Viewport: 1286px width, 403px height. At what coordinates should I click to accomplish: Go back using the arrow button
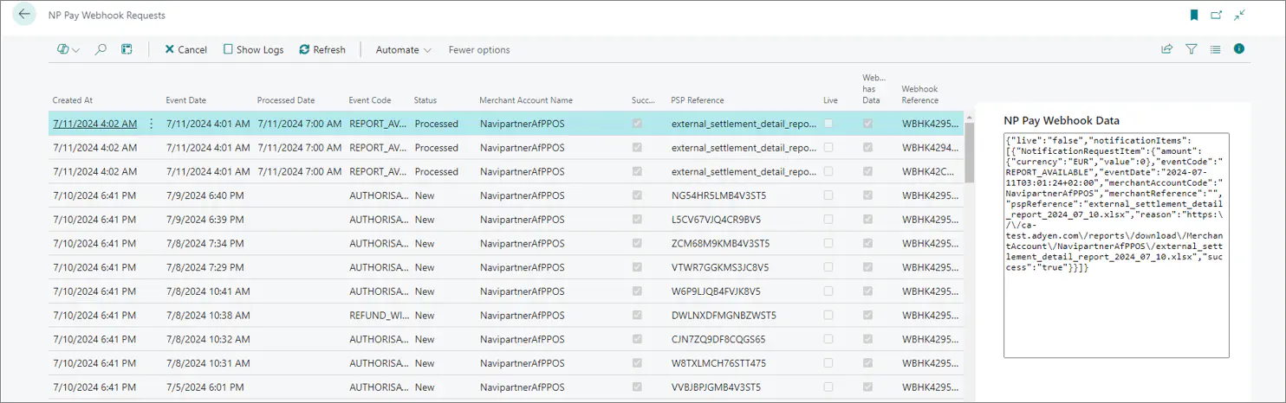pos(24,15)
